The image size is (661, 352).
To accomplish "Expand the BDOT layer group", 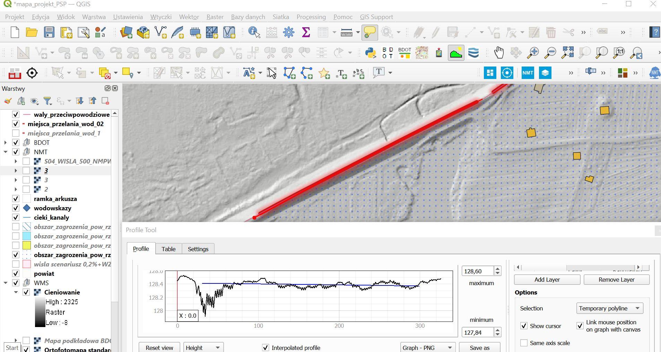I will [6, 143].
